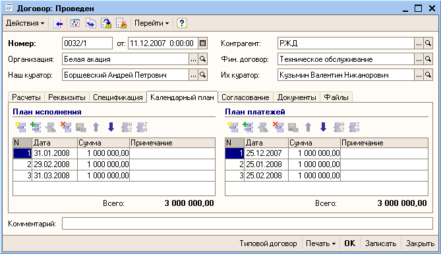
Task: Click the Закрыть button
Action: (420, 243)
